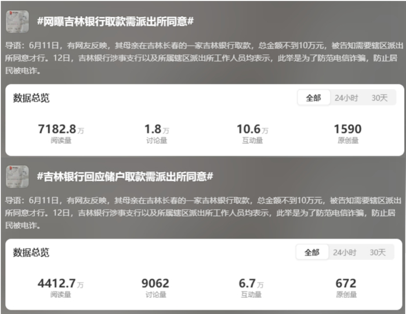Click the 9062 讨论量 value
The height and width of the screenshot is (314, 406).
click(x=155, y=283)
